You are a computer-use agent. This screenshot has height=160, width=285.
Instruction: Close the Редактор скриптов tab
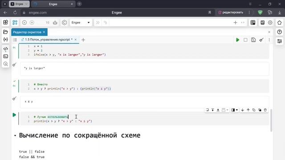tap(44, 32)
